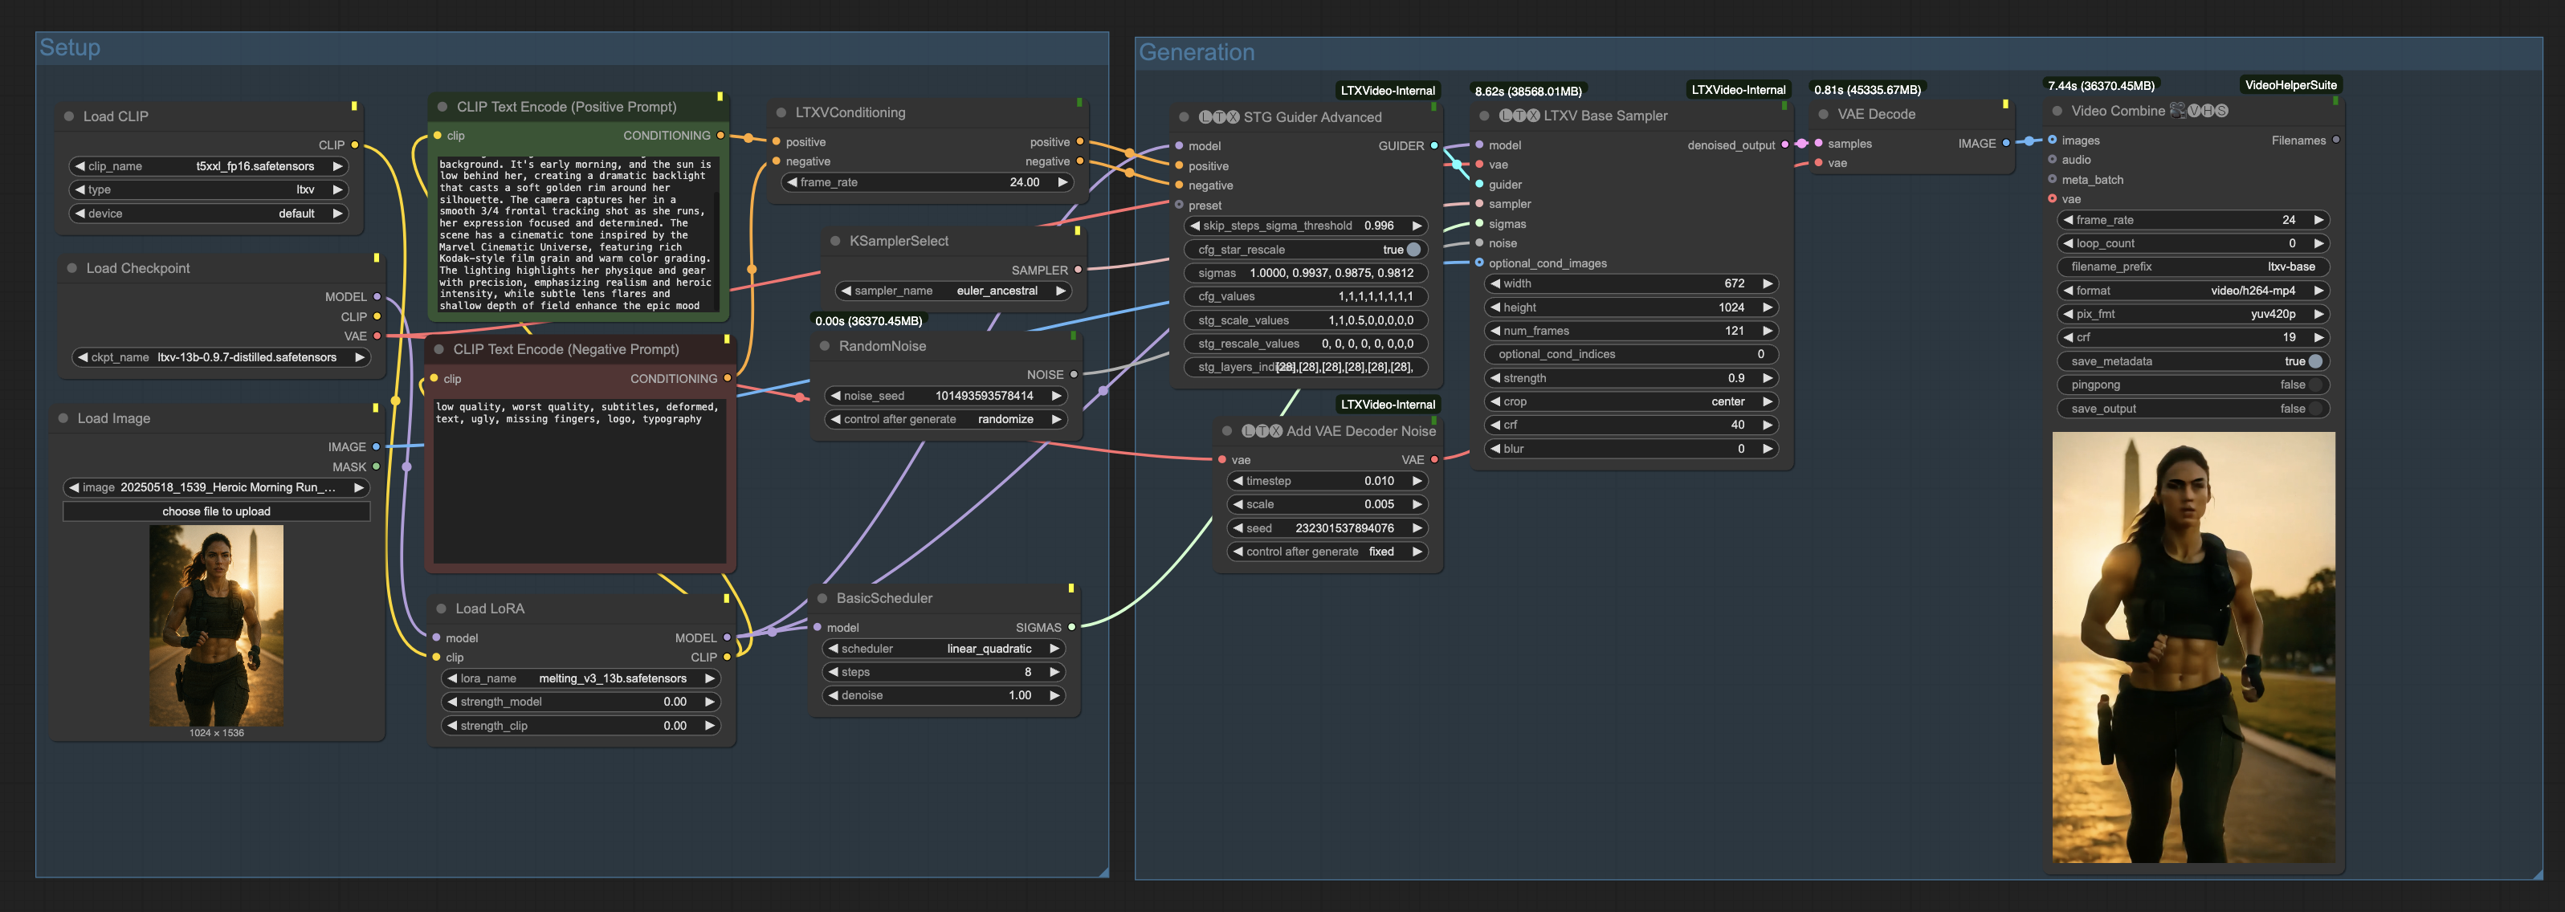Image resolution: width=2565 pixels, height=912 pixels.
Task: Collapse the KSamplerSelect node via its dot
Action: pos(834,241)
